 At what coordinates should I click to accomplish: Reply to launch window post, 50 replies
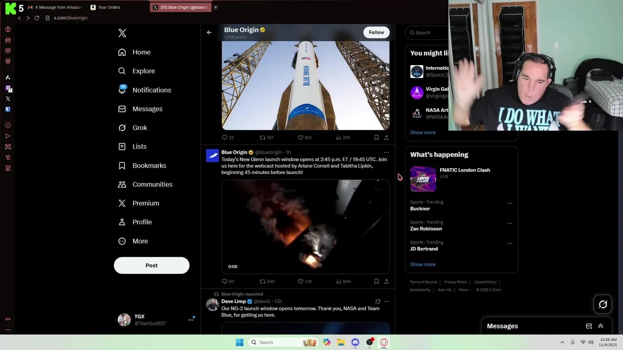[228, 281]
